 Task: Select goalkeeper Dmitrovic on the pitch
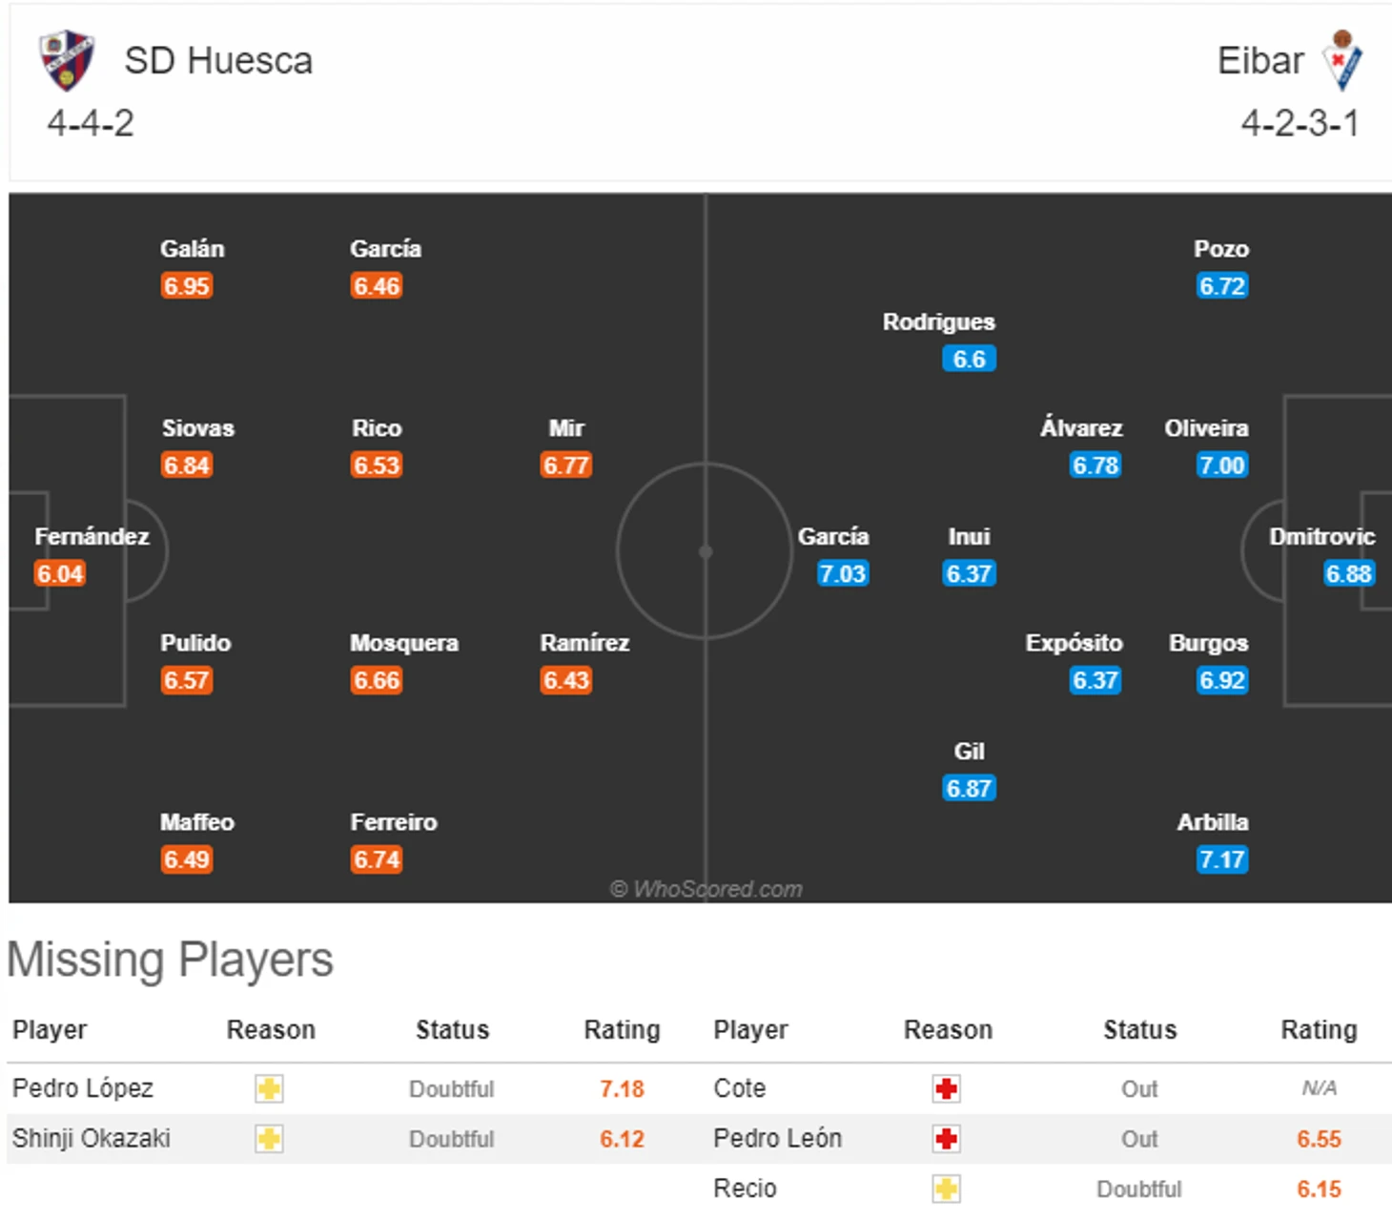pyautogui.click(x=1321, y=536)
